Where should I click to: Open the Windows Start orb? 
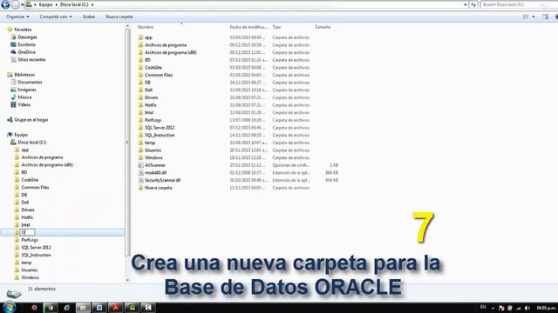tap(9, 307)
